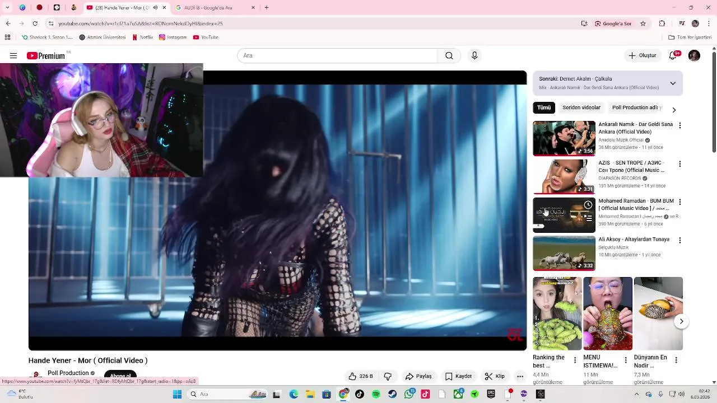Screen dimensions: 717x403
Task: Open Tüm Yer İşaretleri folder
Action: (690, 38)
